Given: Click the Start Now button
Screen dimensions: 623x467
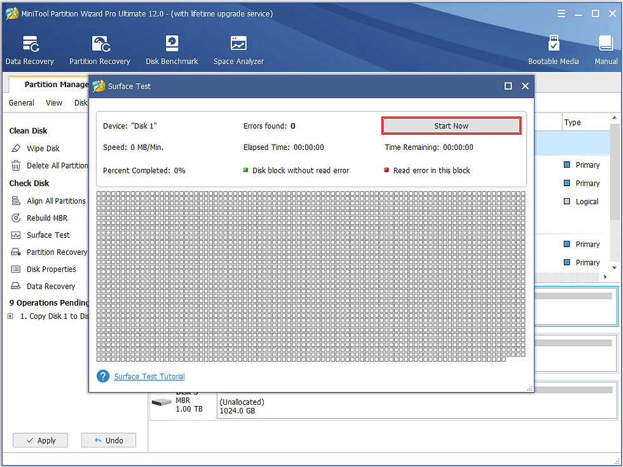Looking at the screenshot, I should [x=451, y=126].
